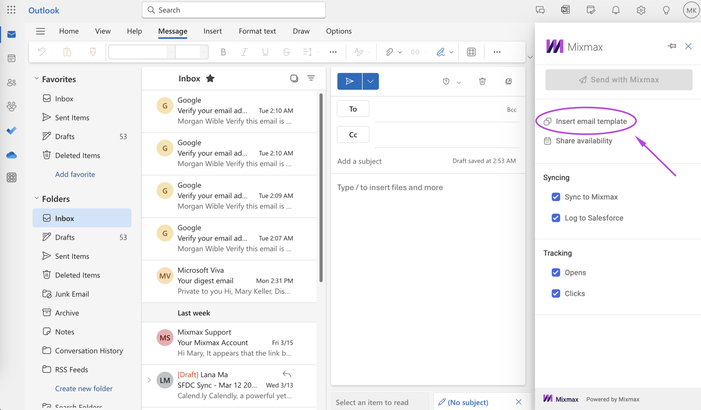Uncheck Sync to Mixmax
Screen dimensions: 701x410
click(x=556, y=197)
